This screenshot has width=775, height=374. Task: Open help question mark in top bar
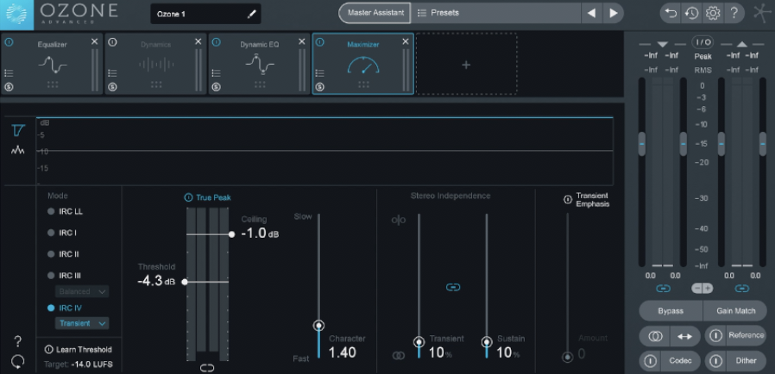734,13
